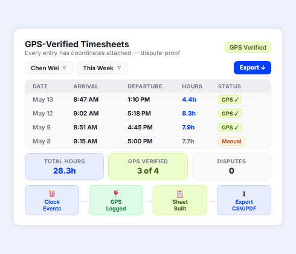Open the Chen Wei employee dropdown

click(x=49, y=68)
